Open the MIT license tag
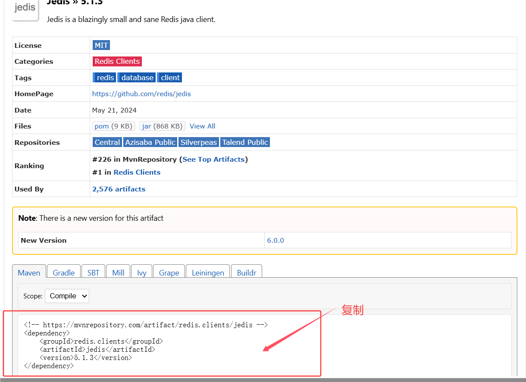Viewport: 526px width, 382px height. pyautogui.click(x=101, y=45)
